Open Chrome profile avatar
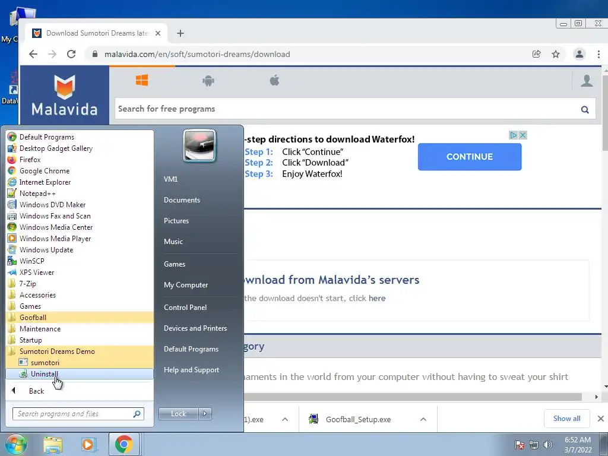 pyautogui.click(x=579, y=54)
